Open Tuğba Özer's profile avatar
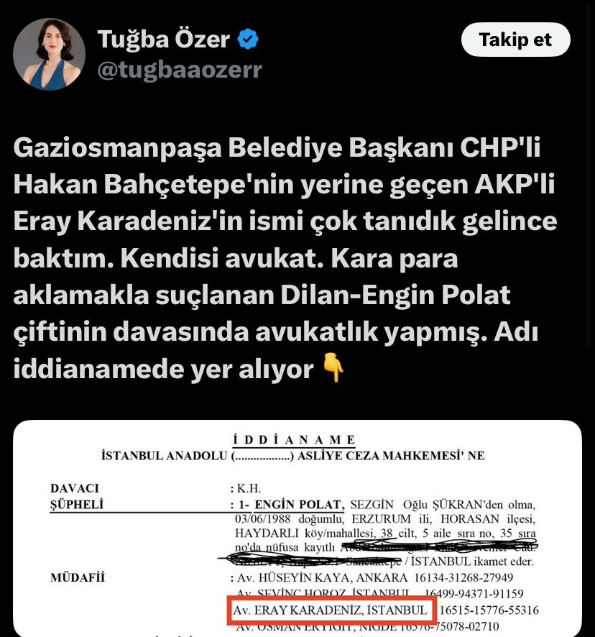This screenshot has height=637, width=595. coord(49,54)
